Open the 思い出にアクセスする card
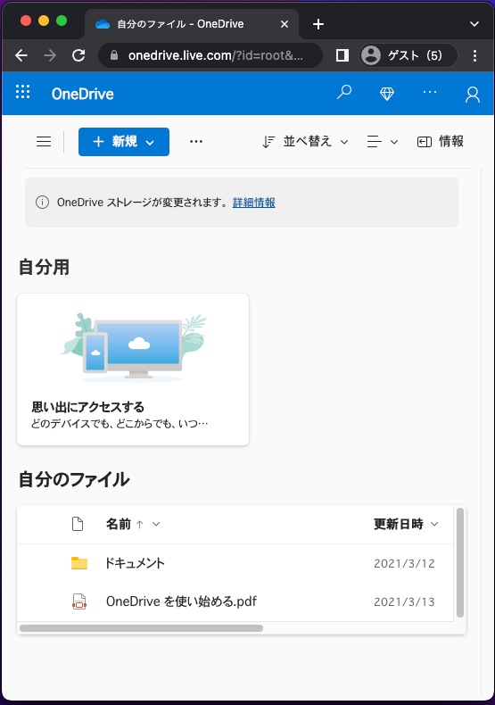495x705 pixels. [x=133, y=369]
